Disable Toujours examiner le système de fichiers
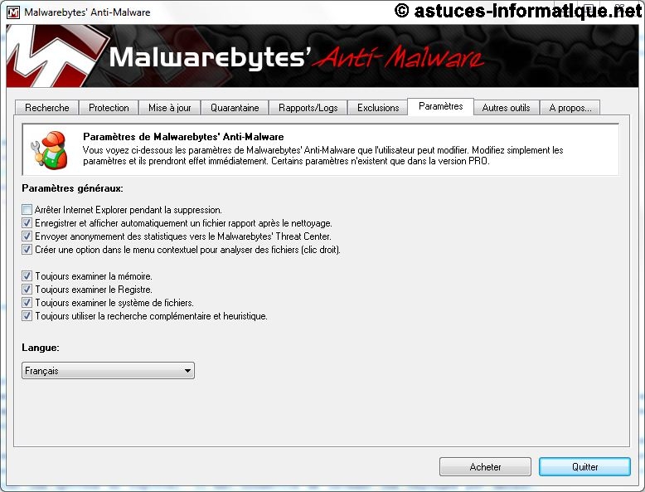This screenshot has width=645, height=492. click(x=27, y=303)
